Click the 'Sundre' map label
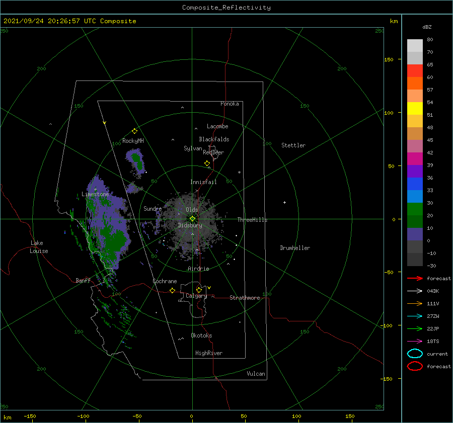453x423 pixels. click(153, 209)
